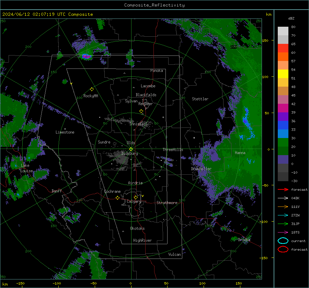
Task: Click the asterisk marker above Limestone
Action: (x=65, y=129)
